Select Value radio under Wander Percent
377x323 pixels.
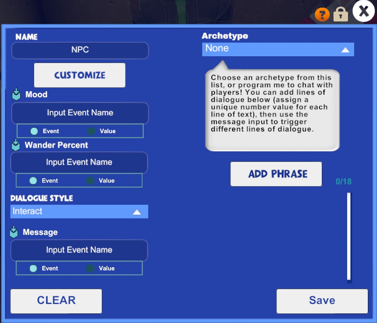coord(90,180)
